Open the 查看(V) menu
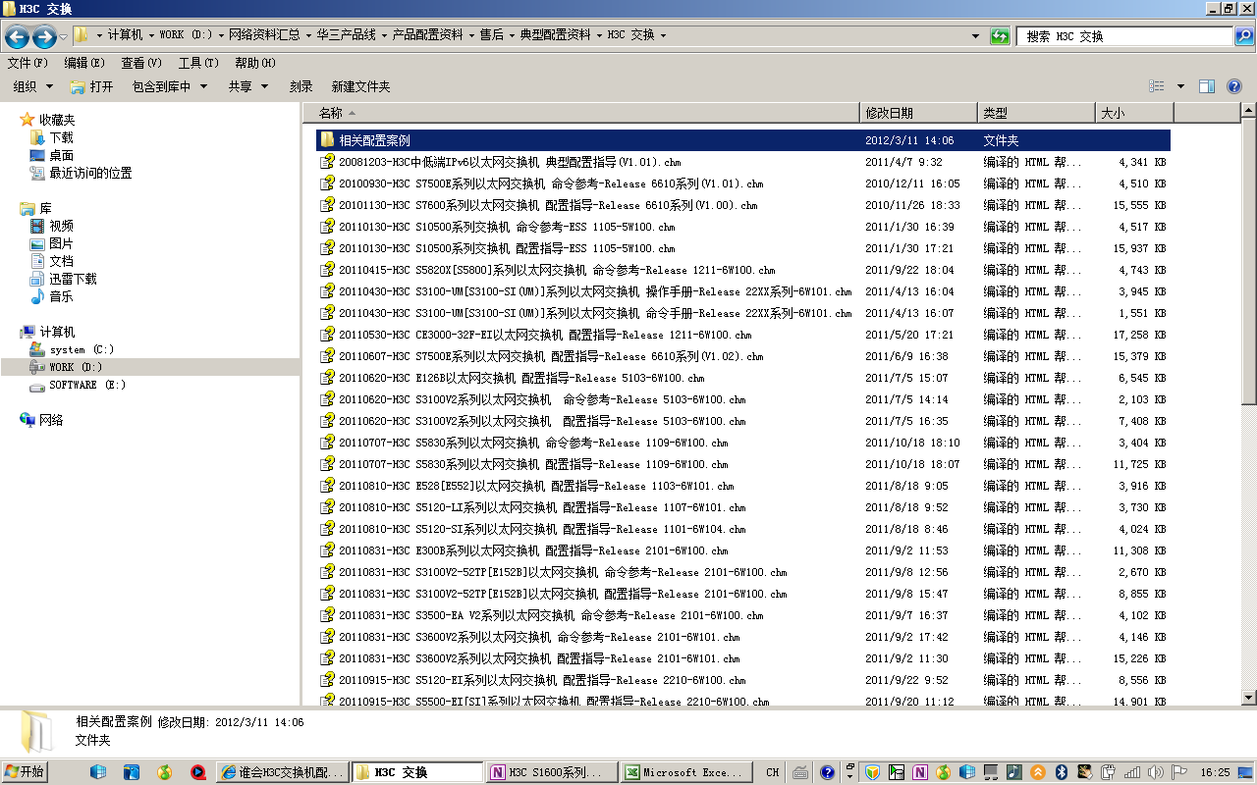 click(141, 63)
